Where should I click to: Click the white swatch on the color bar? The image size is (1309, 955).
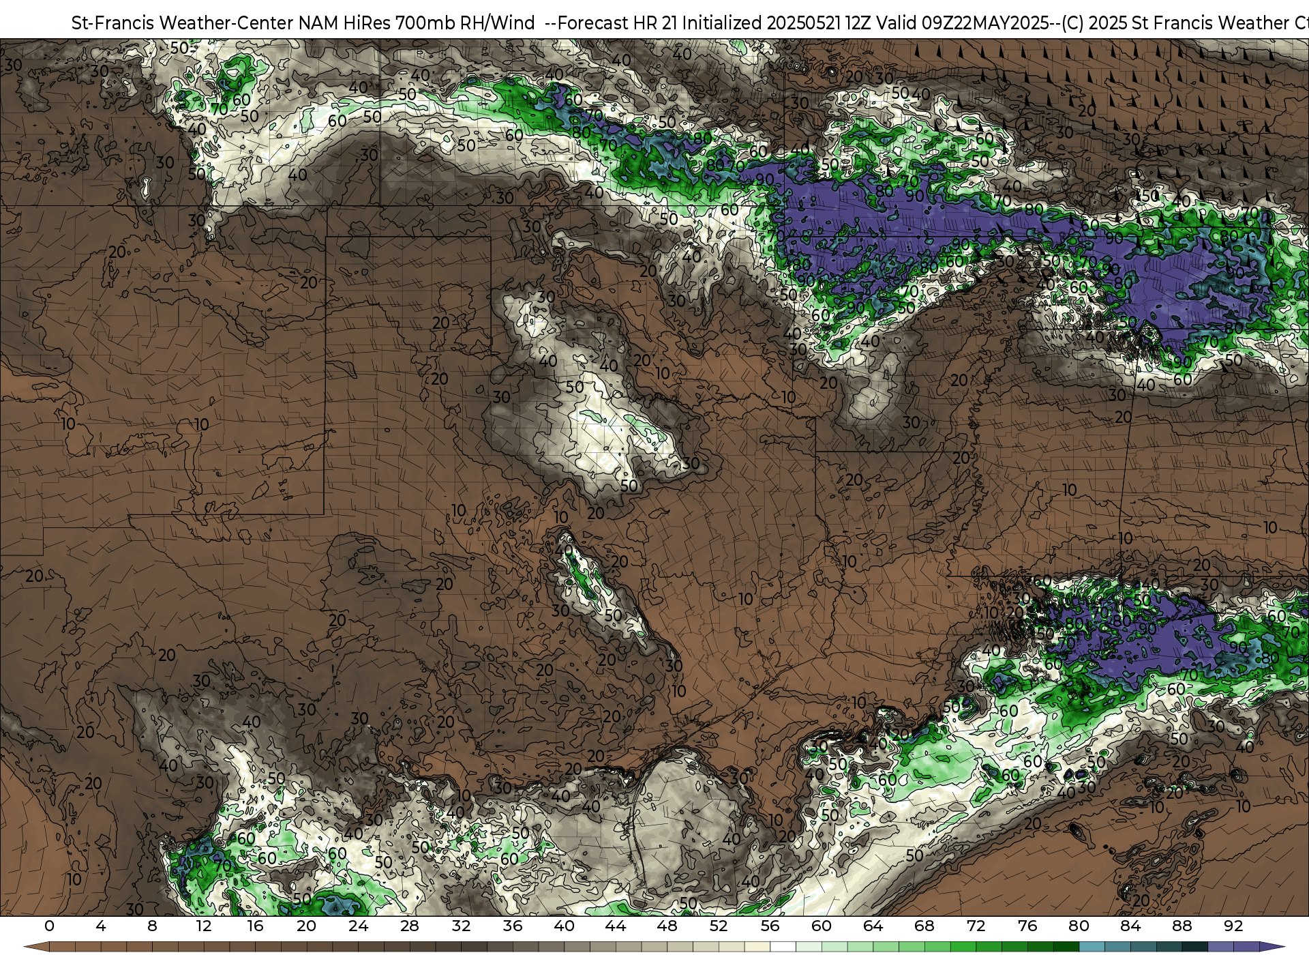pos(783,947)
